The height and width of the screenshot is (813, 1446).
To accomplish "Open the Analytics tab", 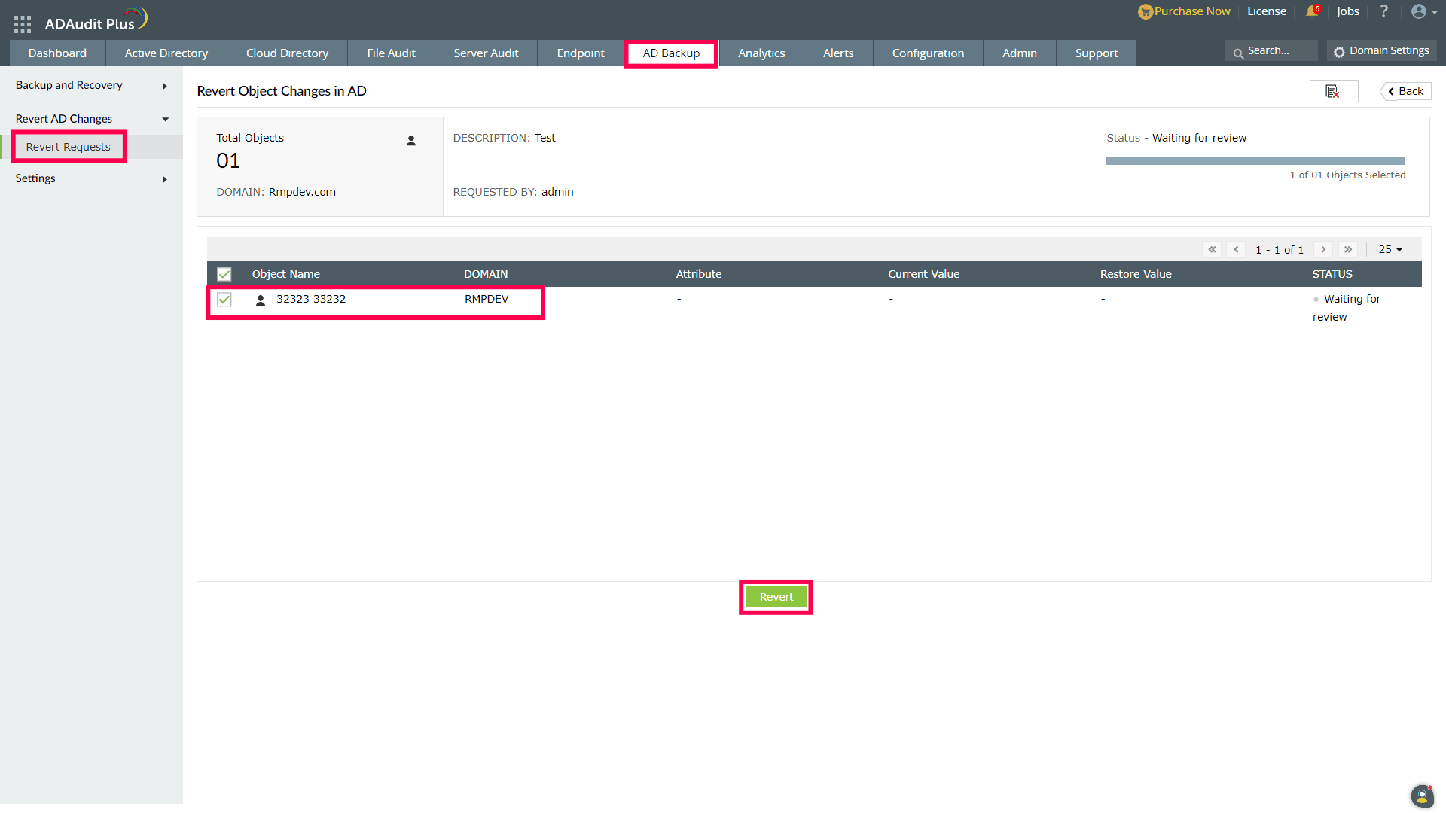I will (761, 53).
